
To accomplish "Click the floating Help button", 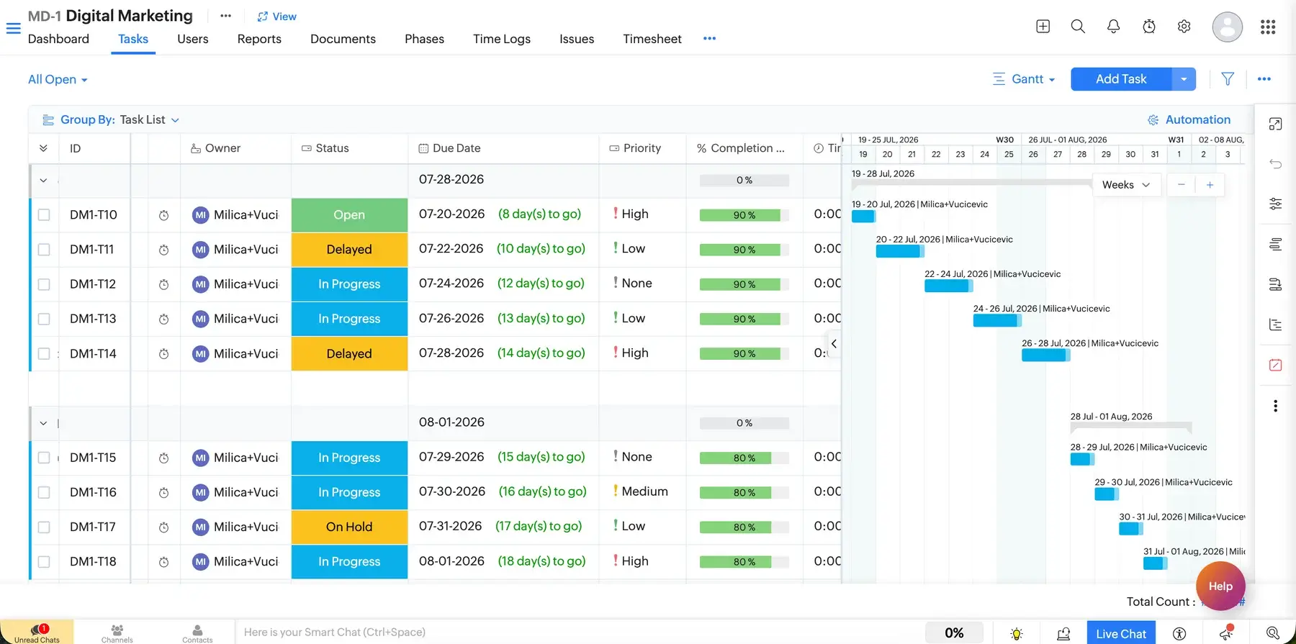I will tap(1220, 586).
